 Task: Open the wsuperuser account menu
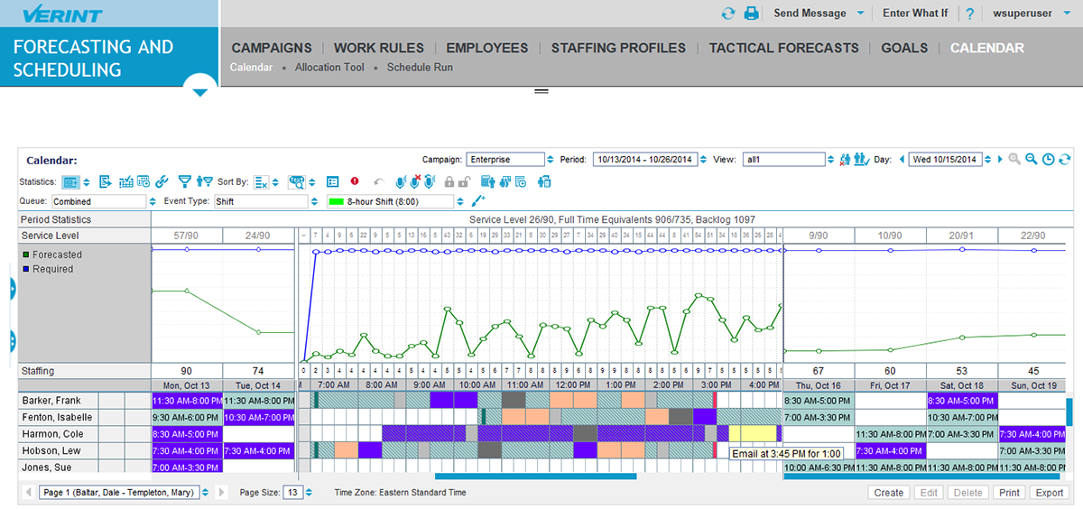coord(1022,14)
